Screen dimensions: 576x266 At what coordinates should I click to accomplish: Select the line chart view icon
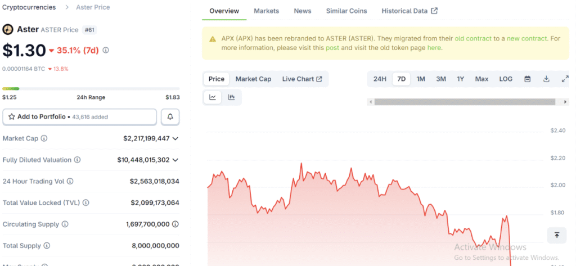(213, 97)
